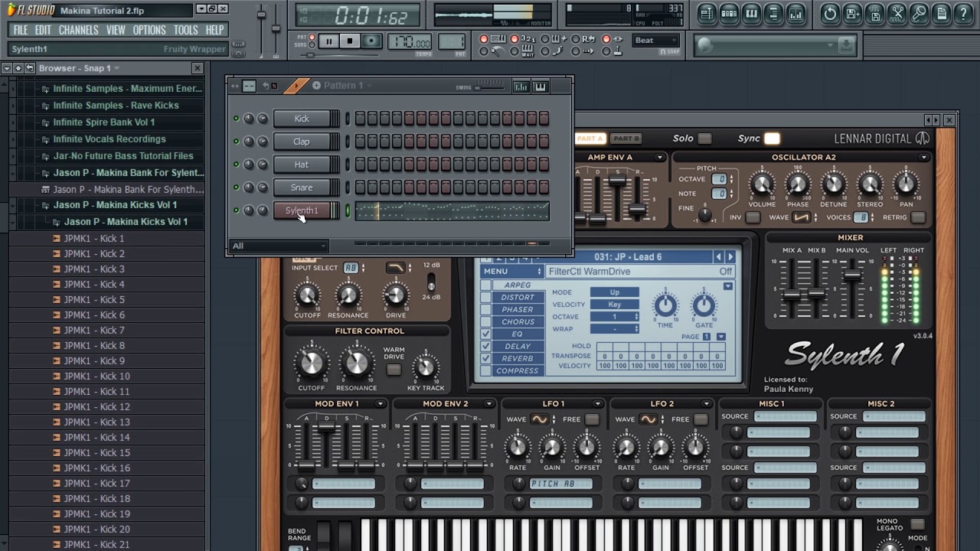Open the piano roll from toolbar
The image size is (980, 551).
pos(751,14)
